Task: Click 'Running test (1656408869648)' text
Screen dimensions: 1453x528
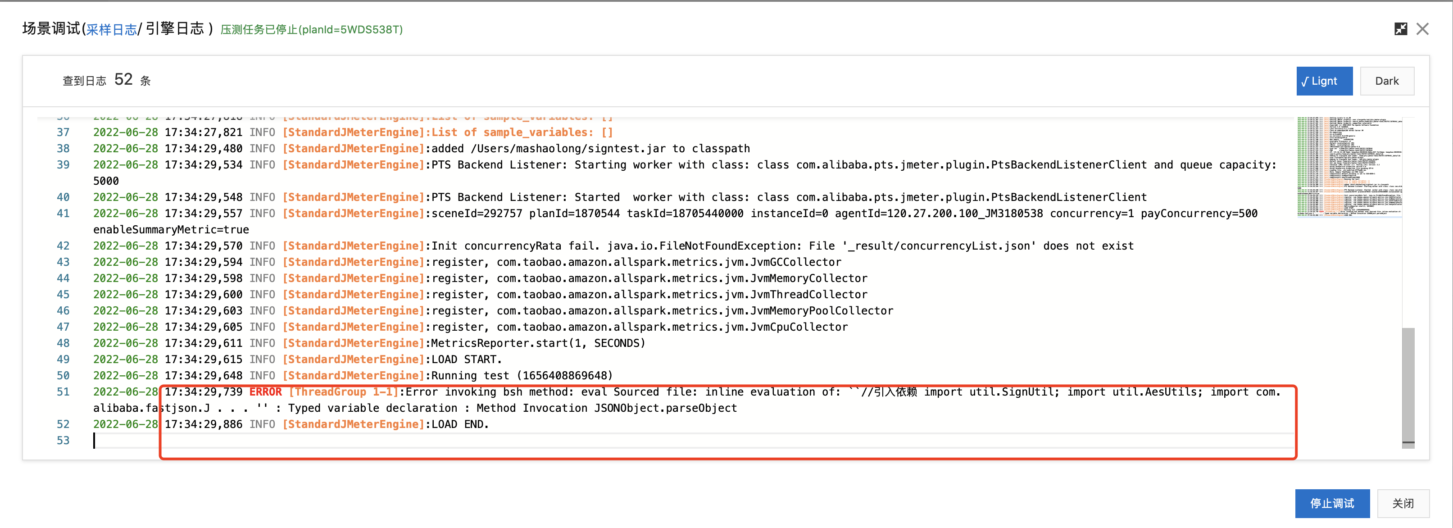Action: (x=522, y=376)
